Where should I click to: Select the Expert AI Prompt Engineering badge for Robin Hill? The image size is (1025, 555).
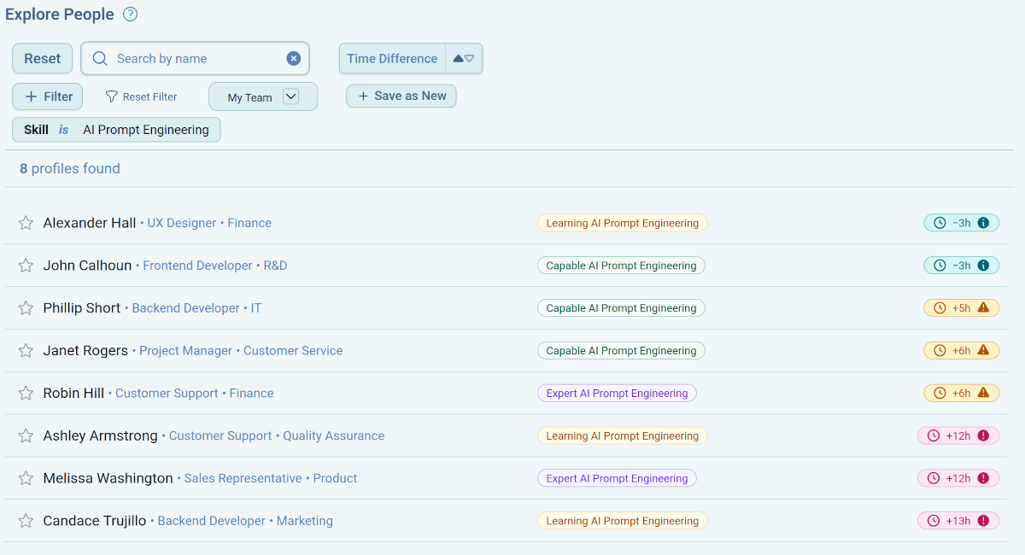click(617, 393)
